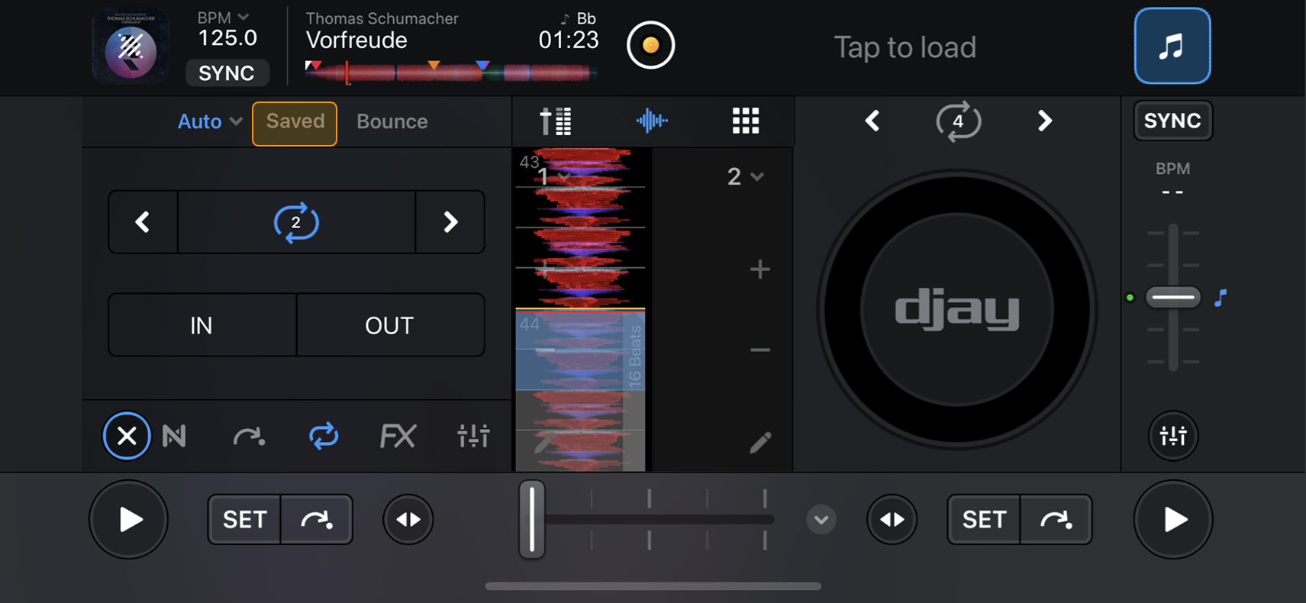Toggle SYNC on deck 1
Viewport: 1306px width, 603px height.
coord(227,73)
